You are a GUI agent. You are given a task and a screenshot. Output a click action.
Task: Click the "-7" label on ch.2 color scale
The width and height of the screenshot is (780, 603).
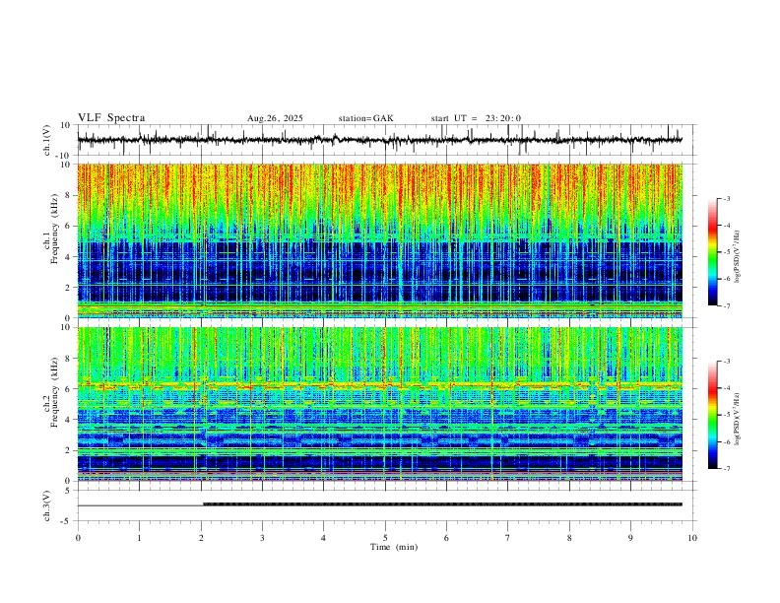tap(726, 469)
